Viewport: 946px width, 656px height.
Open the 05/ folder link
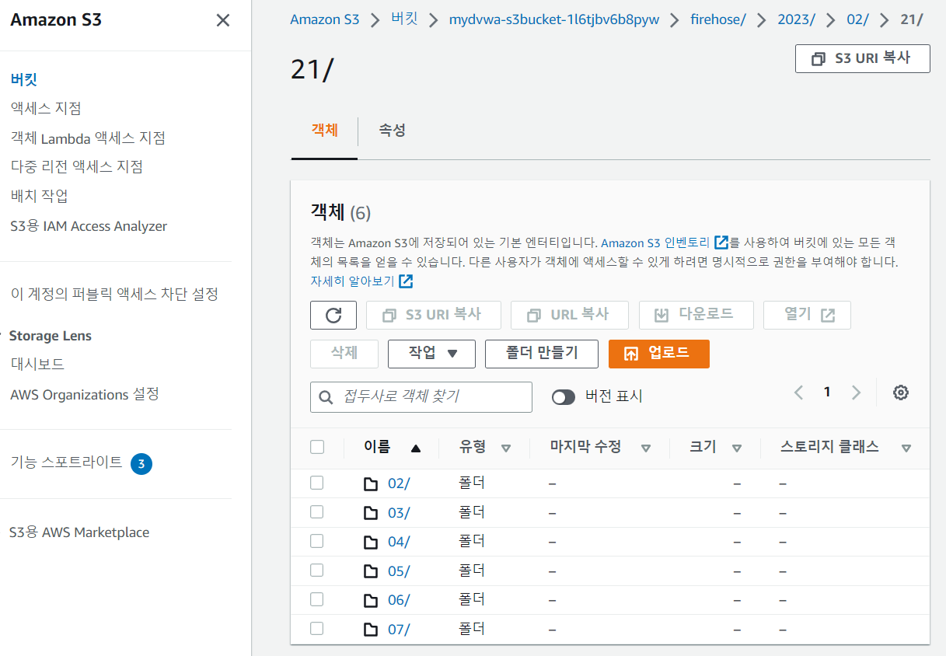399,571
